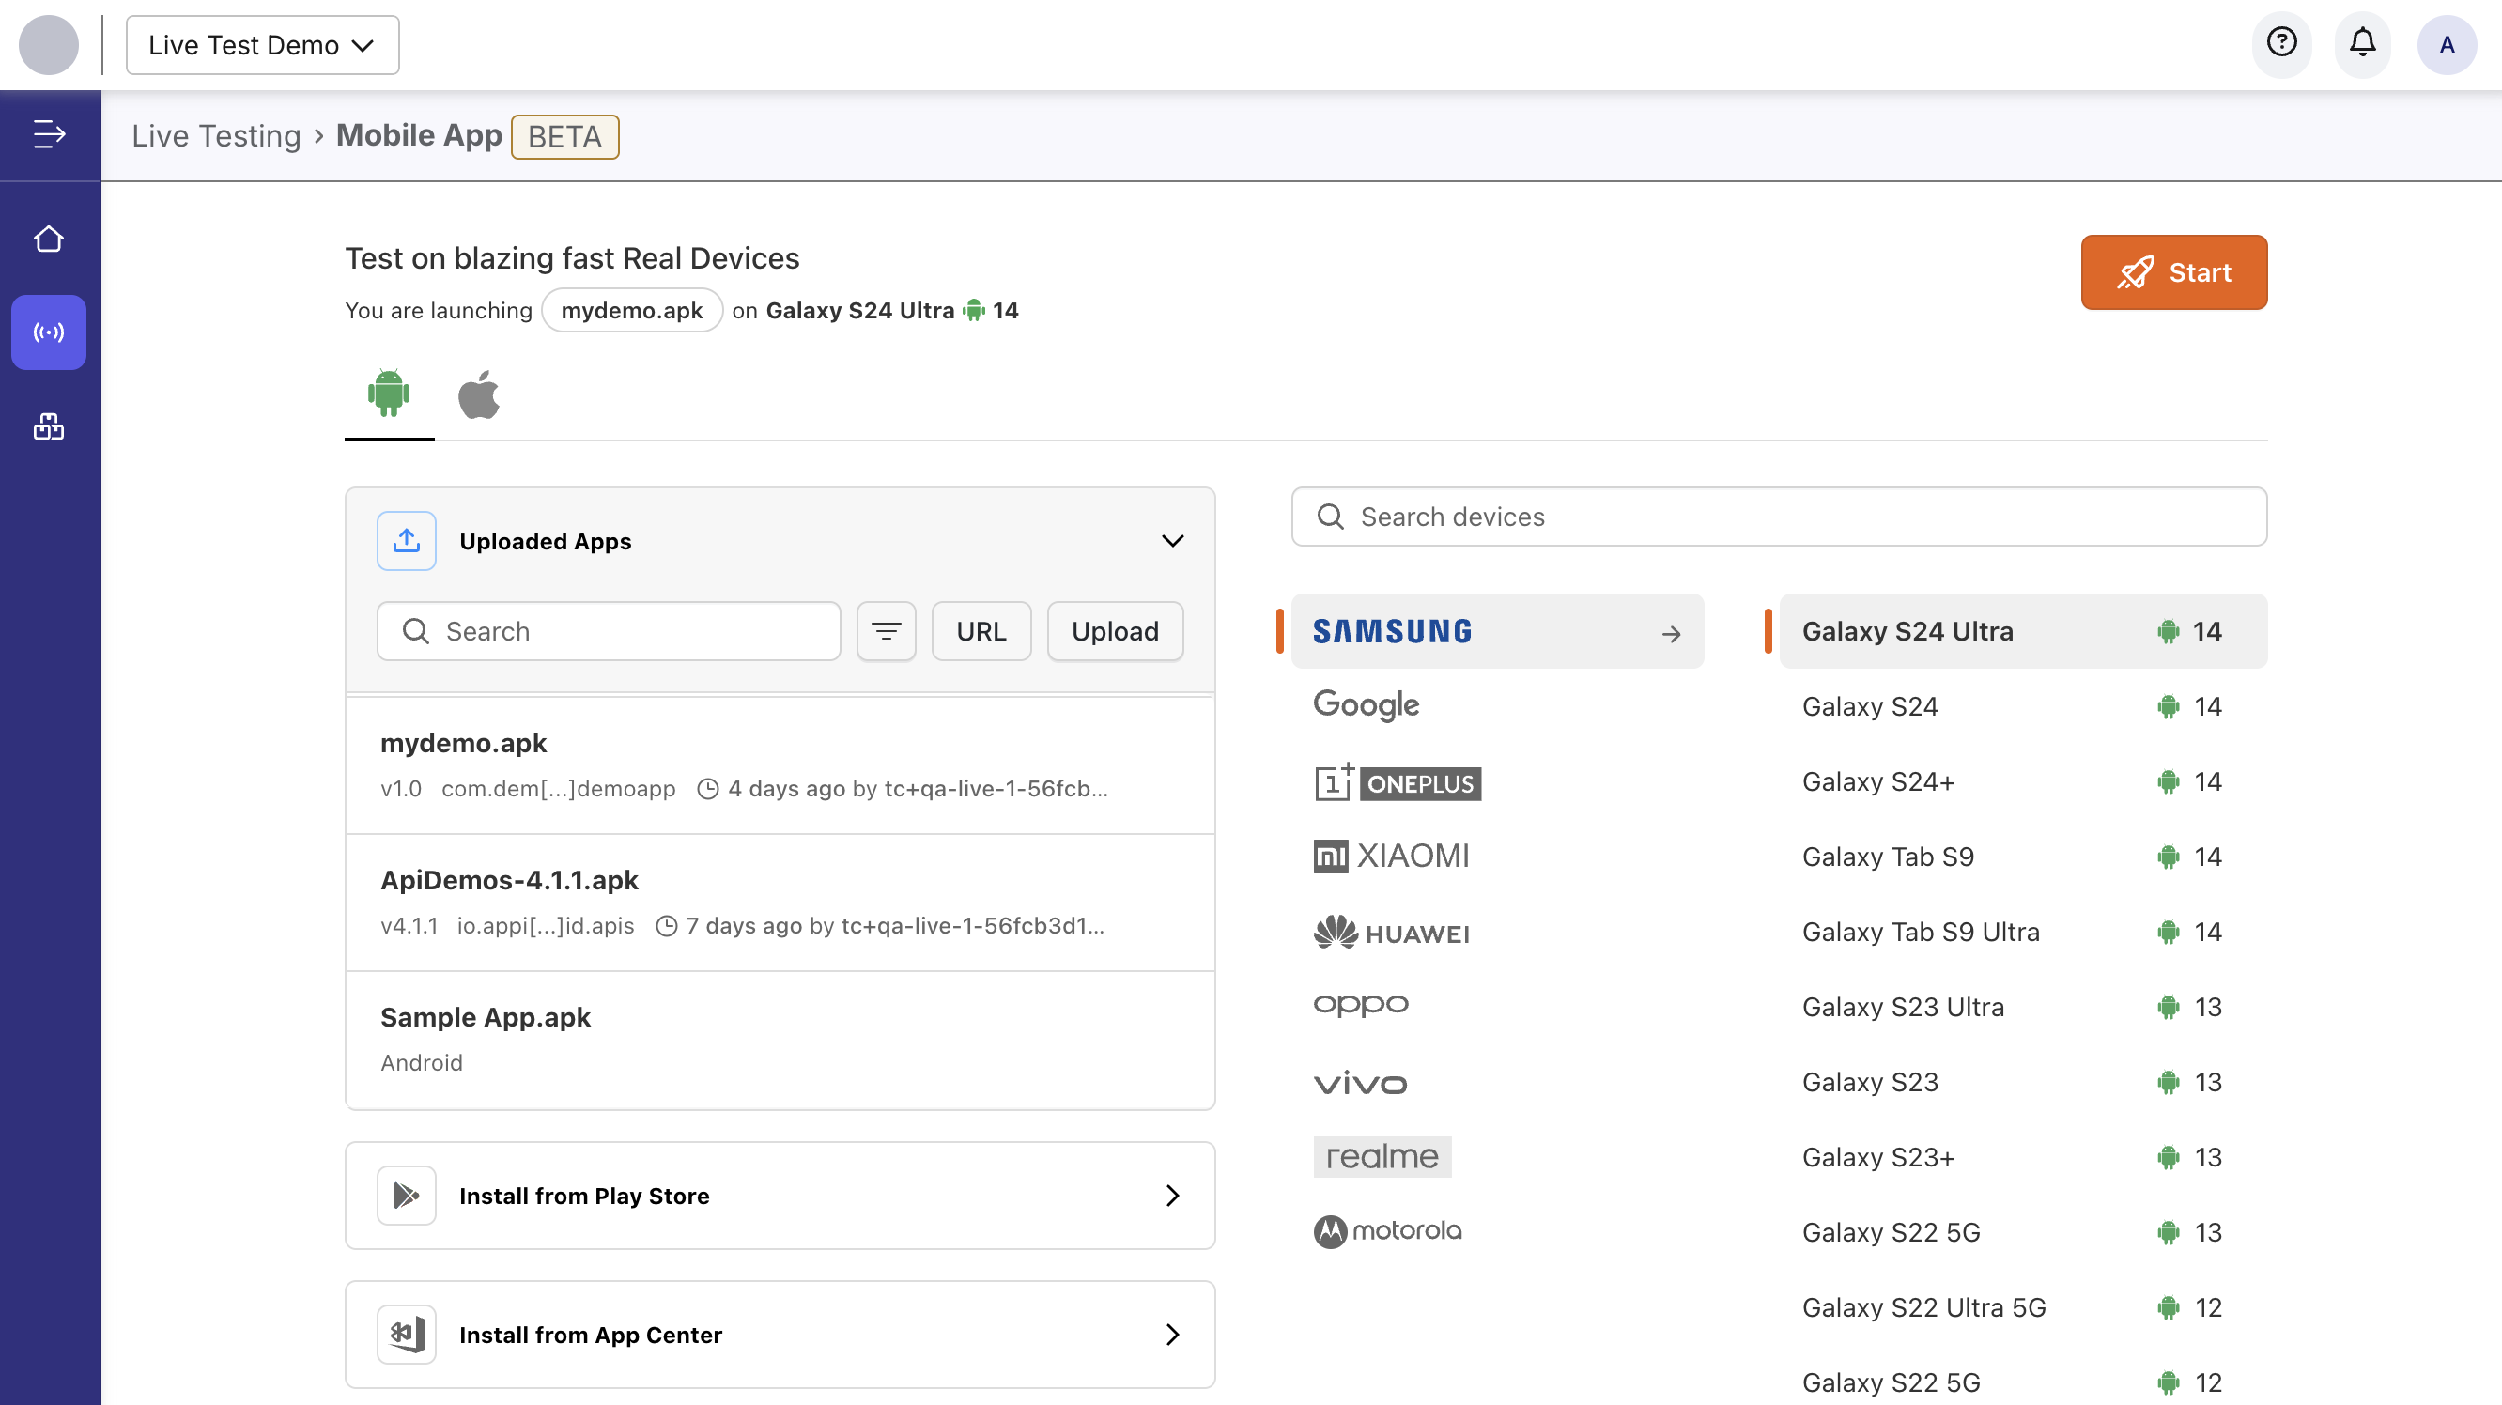Click the clock icon on mydemo.apk row
Screen dimensions: 2502x1405
click(x=708, y=790)
